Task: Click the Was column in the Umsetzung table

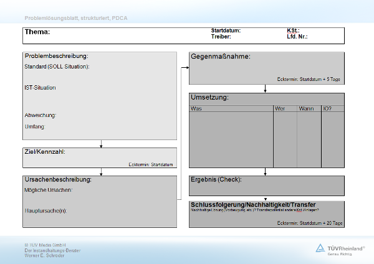Action: pyautogui.click(x=231, y=140)
